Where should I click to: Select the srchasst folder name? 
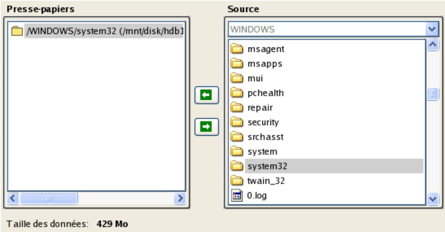point(265,137)
